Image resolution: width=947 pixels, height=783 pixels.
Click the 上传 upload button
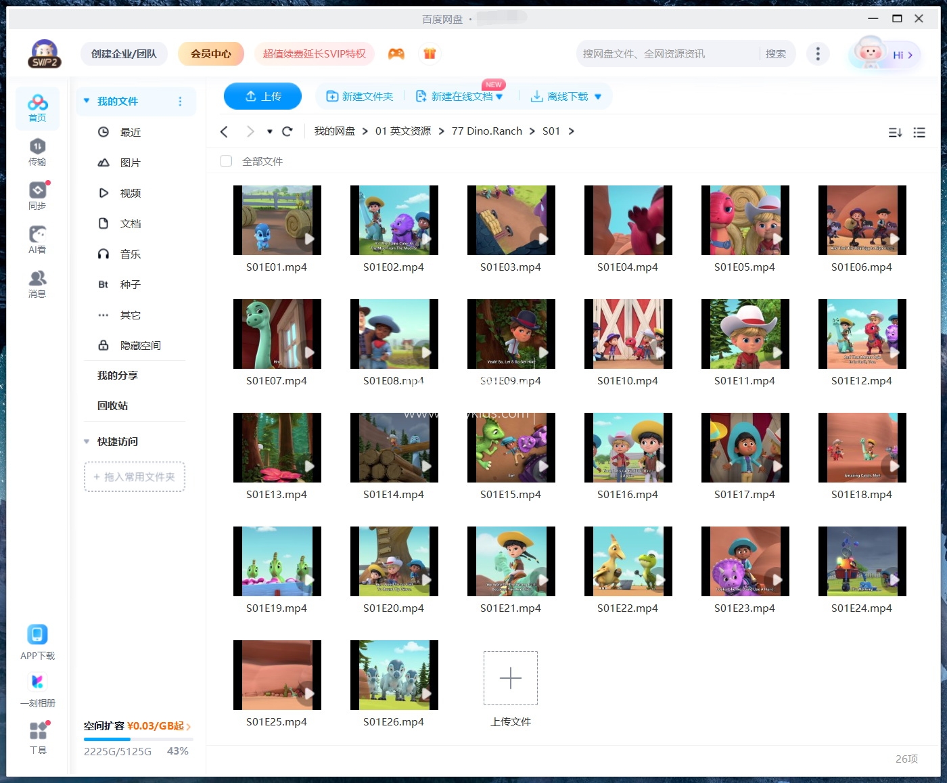point(262,96)
